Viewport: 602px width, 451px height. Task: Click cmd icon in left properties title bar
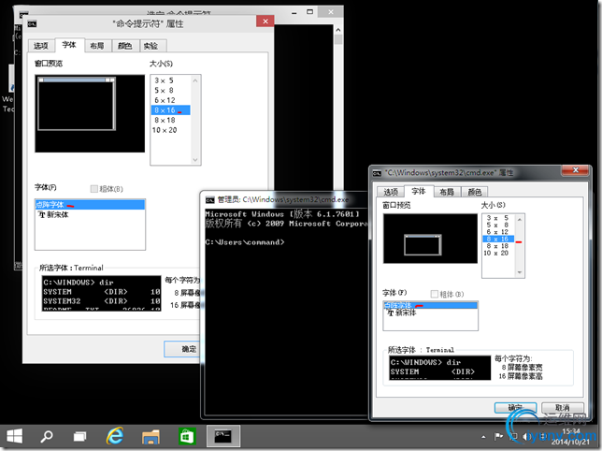point(32,24)
